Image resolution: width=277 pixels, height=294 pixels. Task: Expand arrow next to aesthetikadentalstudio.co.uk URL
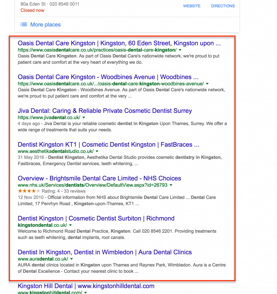[x=97, y=151]
